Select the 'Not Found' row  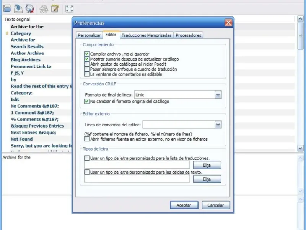coord(22,139)
